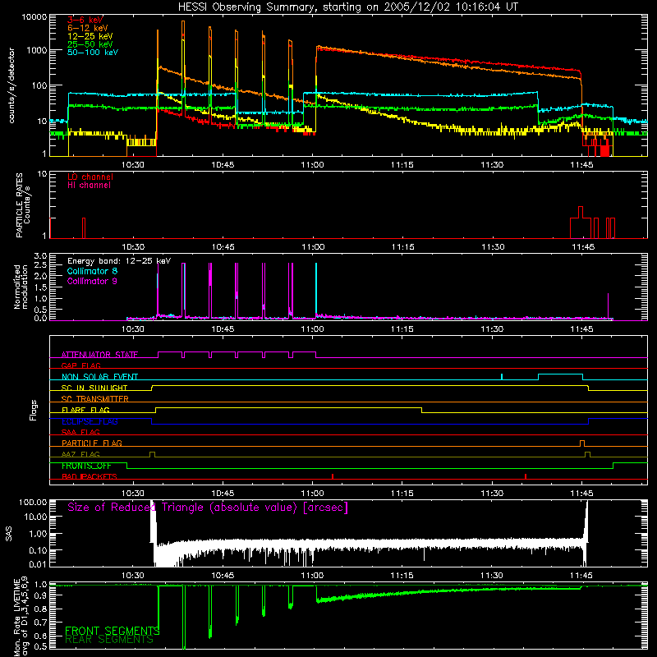
Task: Select the Collimator 8 legend entry
Action: pos(92,271)
